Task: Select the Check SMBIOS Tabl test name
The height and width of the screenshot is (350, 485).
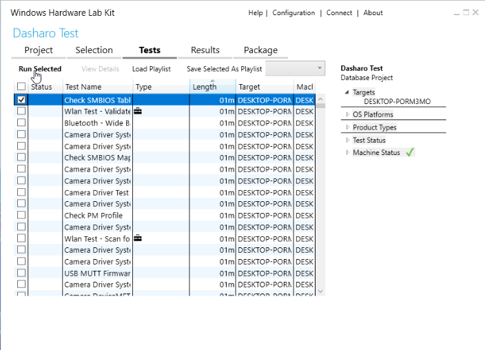Action: tap(97, 100)
